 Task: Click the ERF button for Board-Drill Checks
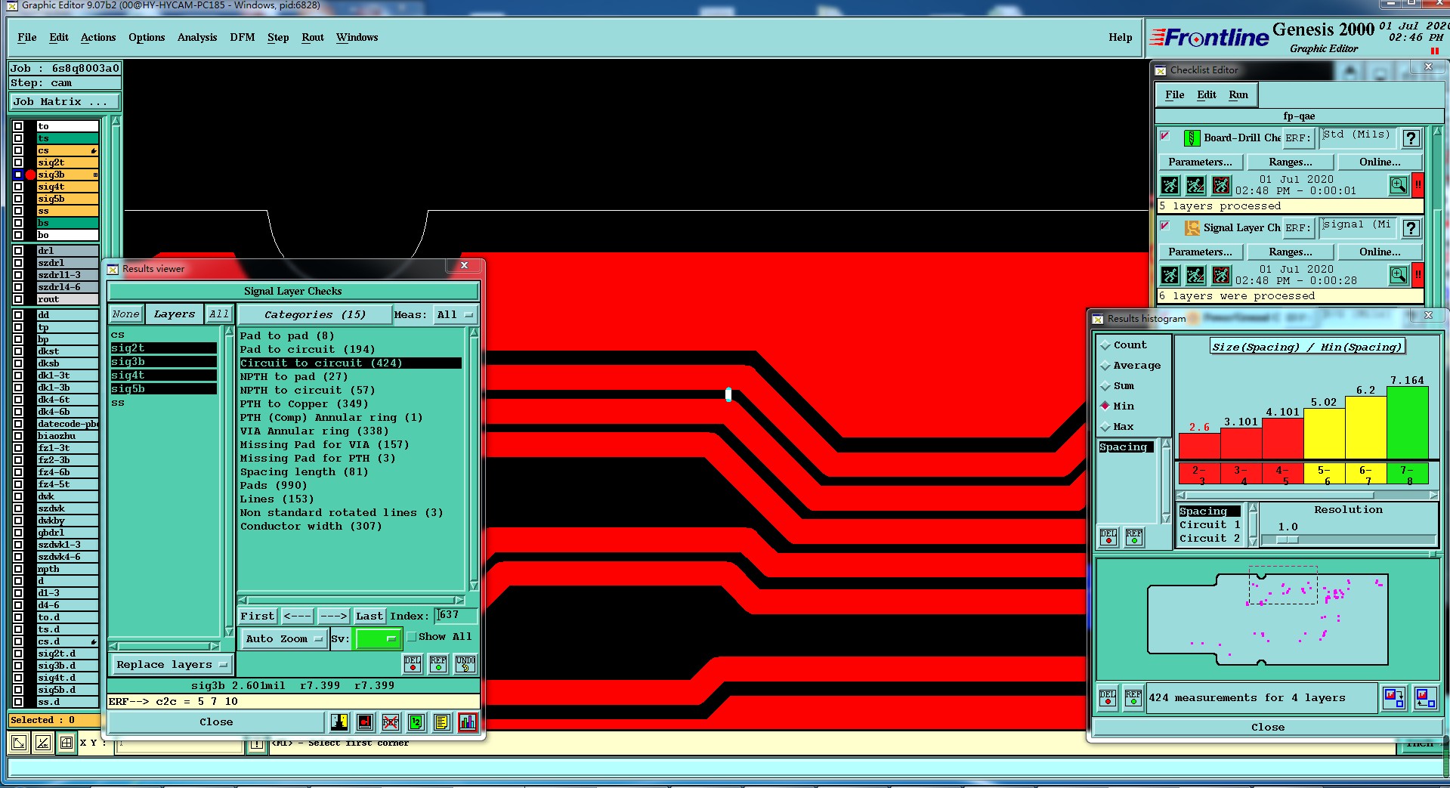[x=1298, y=138]
